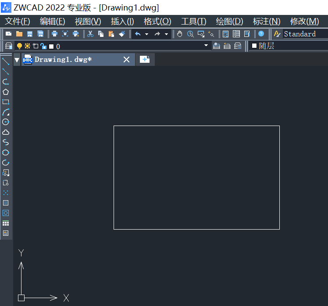Open the 编辑(E) Edit menu
This screenshot has width=328, height=306.
coord(52,22)
